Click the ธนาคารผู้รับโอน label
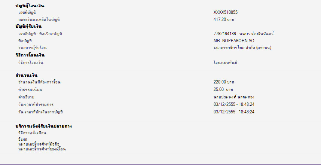 32,48
